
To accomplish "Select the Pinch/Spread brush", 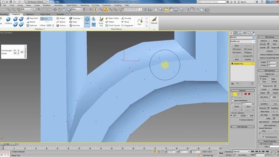I will tap(112, 25).
